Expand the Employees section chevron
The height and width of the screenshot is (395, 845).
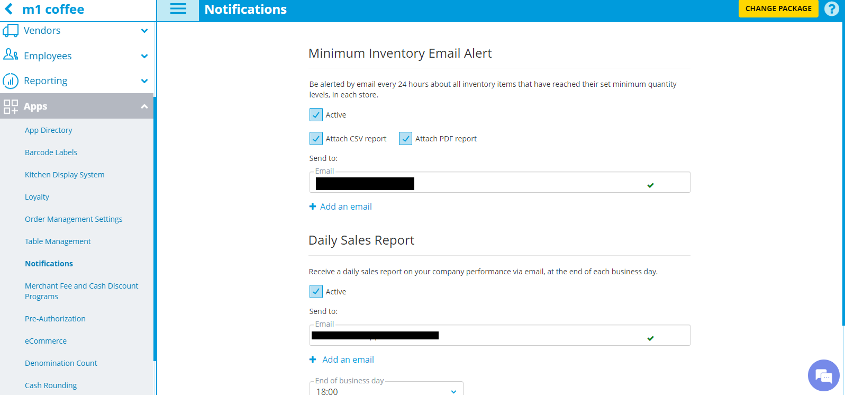(x=144, y=56)
